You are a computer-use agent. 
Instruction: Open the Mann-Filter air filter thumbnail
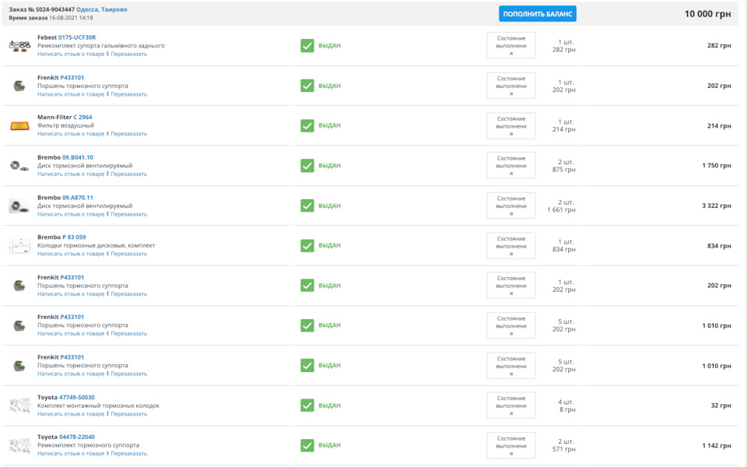pos(19,126)
